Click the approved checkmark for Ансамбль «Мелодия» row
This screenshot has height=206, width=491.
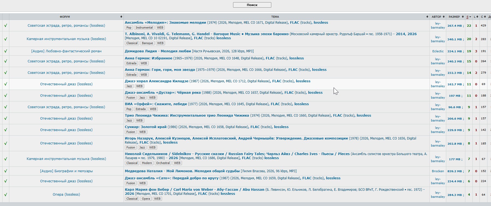point(5,26)
